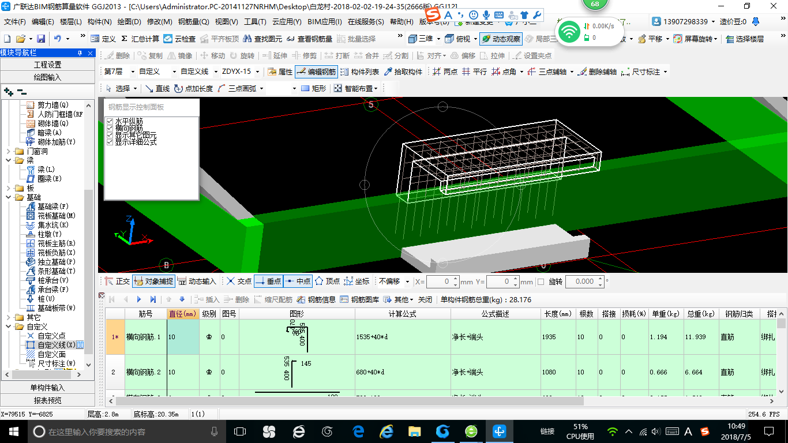
Task: Save the project with the floppy disk icon
Action: pyautogui.click(x=41, y=39)
